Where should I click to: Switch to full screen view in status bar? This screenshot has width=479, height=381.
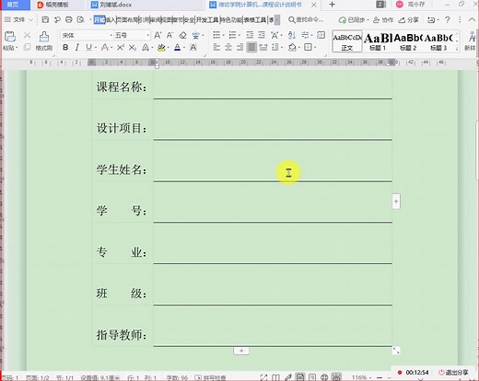coord(263,377)
